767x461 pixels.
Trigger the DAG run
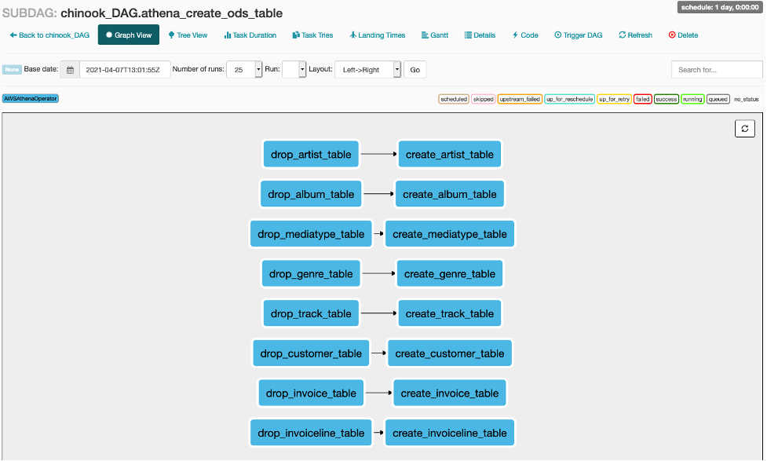[x=580, y=35]
